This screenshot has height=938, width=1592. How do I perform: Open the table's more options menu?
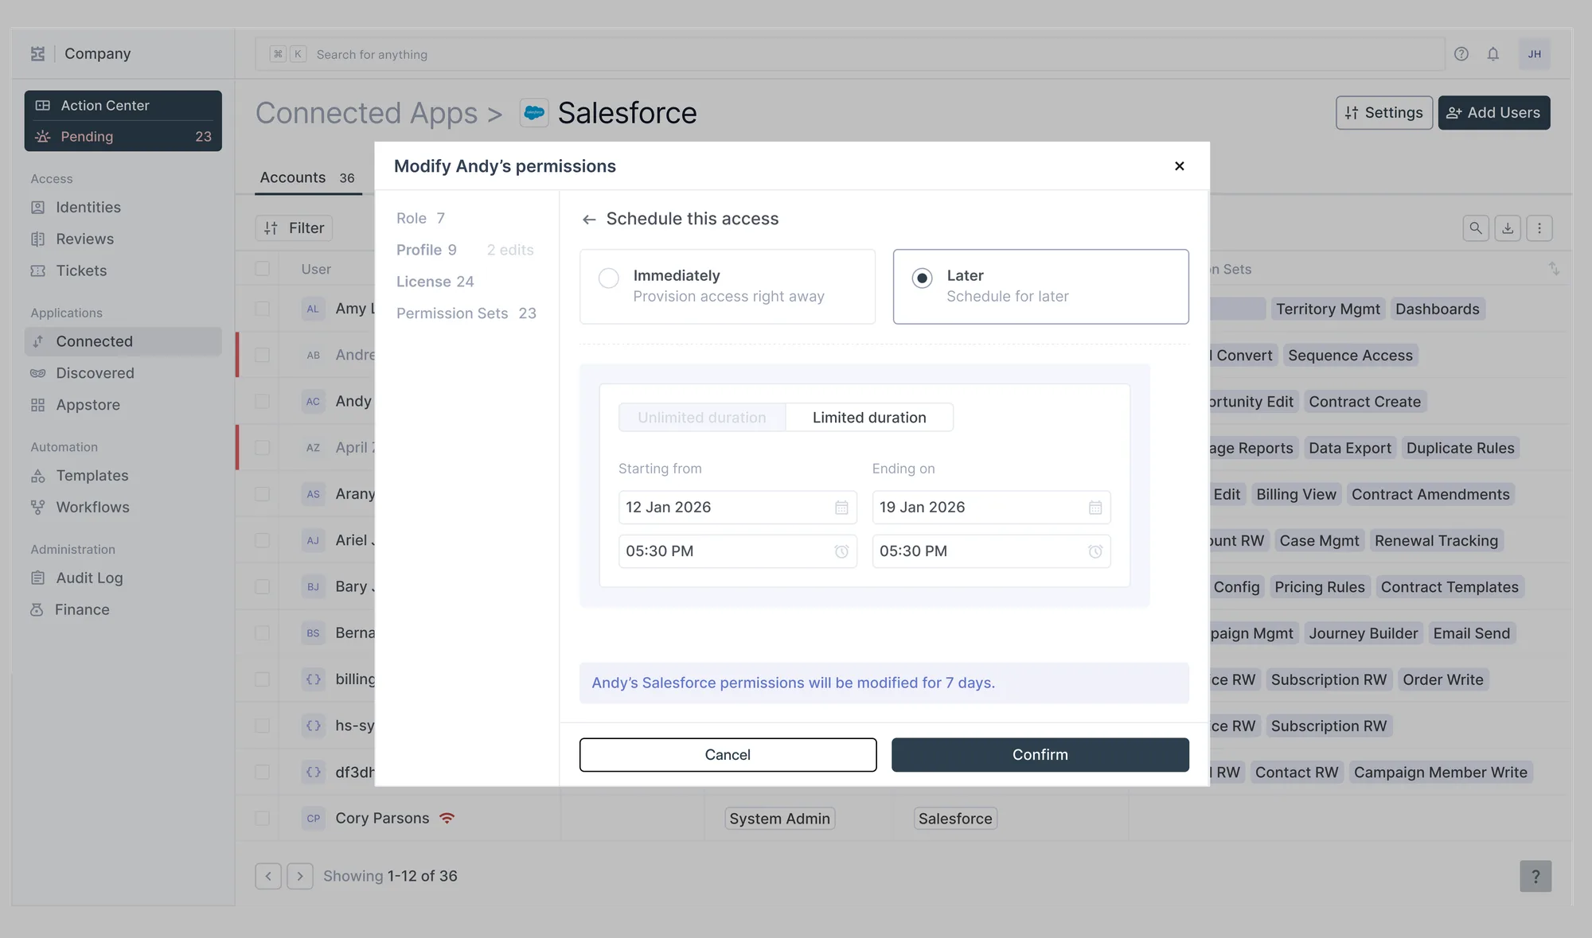click(x=1539, y=228)
